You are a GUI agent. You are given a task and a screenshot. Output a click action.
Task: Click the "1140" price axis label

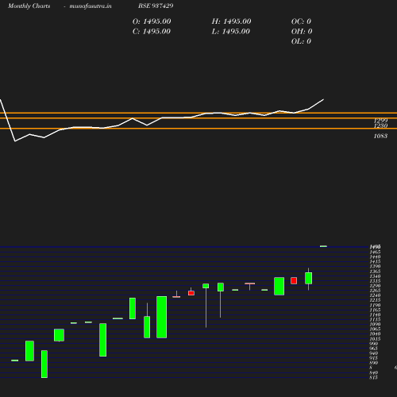pos(376,314)
